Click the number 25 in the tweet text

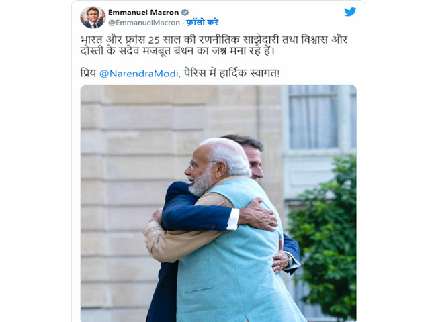pyautogui.click(x=154, y=40)
